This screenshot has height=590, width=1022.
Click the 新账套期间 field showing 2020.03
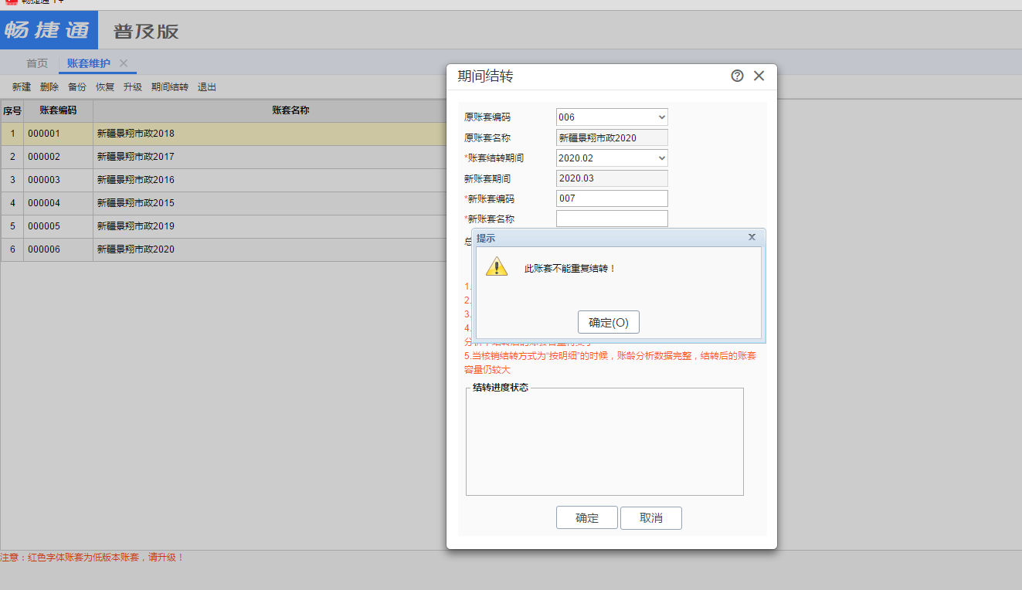612,178
